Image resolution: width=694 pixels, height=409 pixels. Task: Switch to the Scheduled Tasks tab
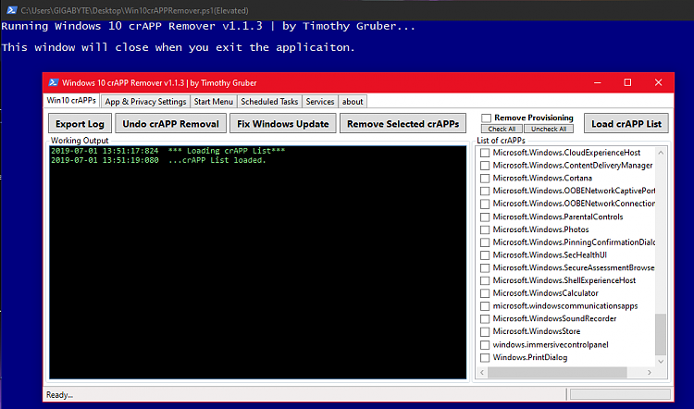point(269,102)
